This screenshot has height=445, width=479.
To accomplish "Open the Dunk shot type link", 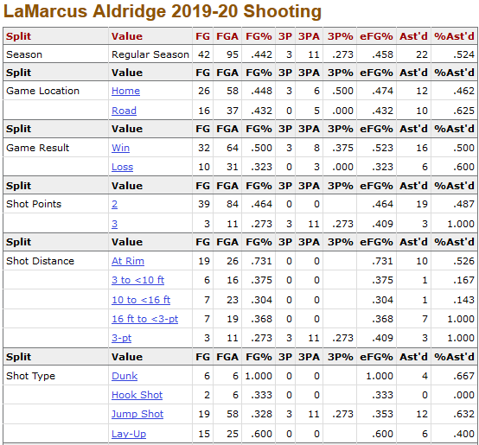I will (125, 376).
